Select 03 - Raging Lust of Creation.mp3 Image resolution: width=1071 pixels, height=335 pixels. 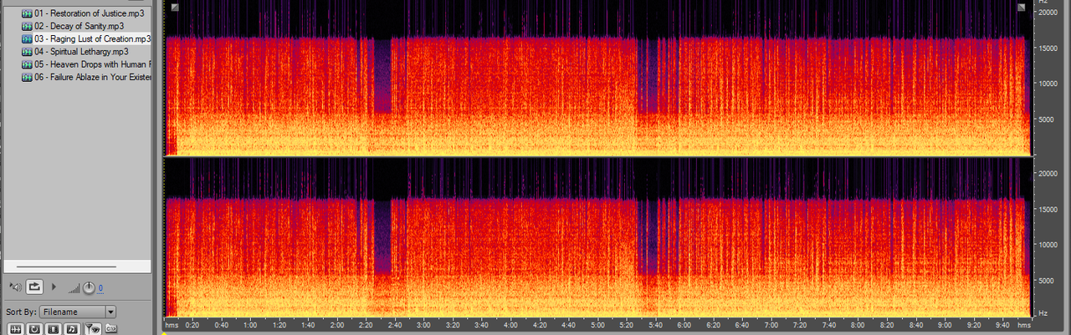tap(85, 38)
